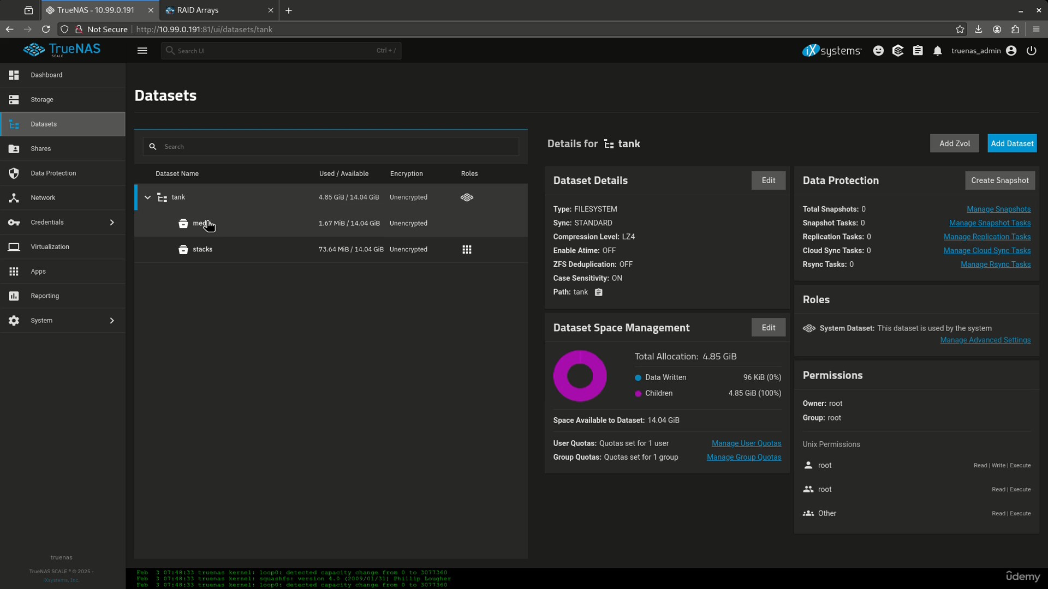Click the TrueNAS logo
The width and height of the screenshot is (1048, 589).
62,50
